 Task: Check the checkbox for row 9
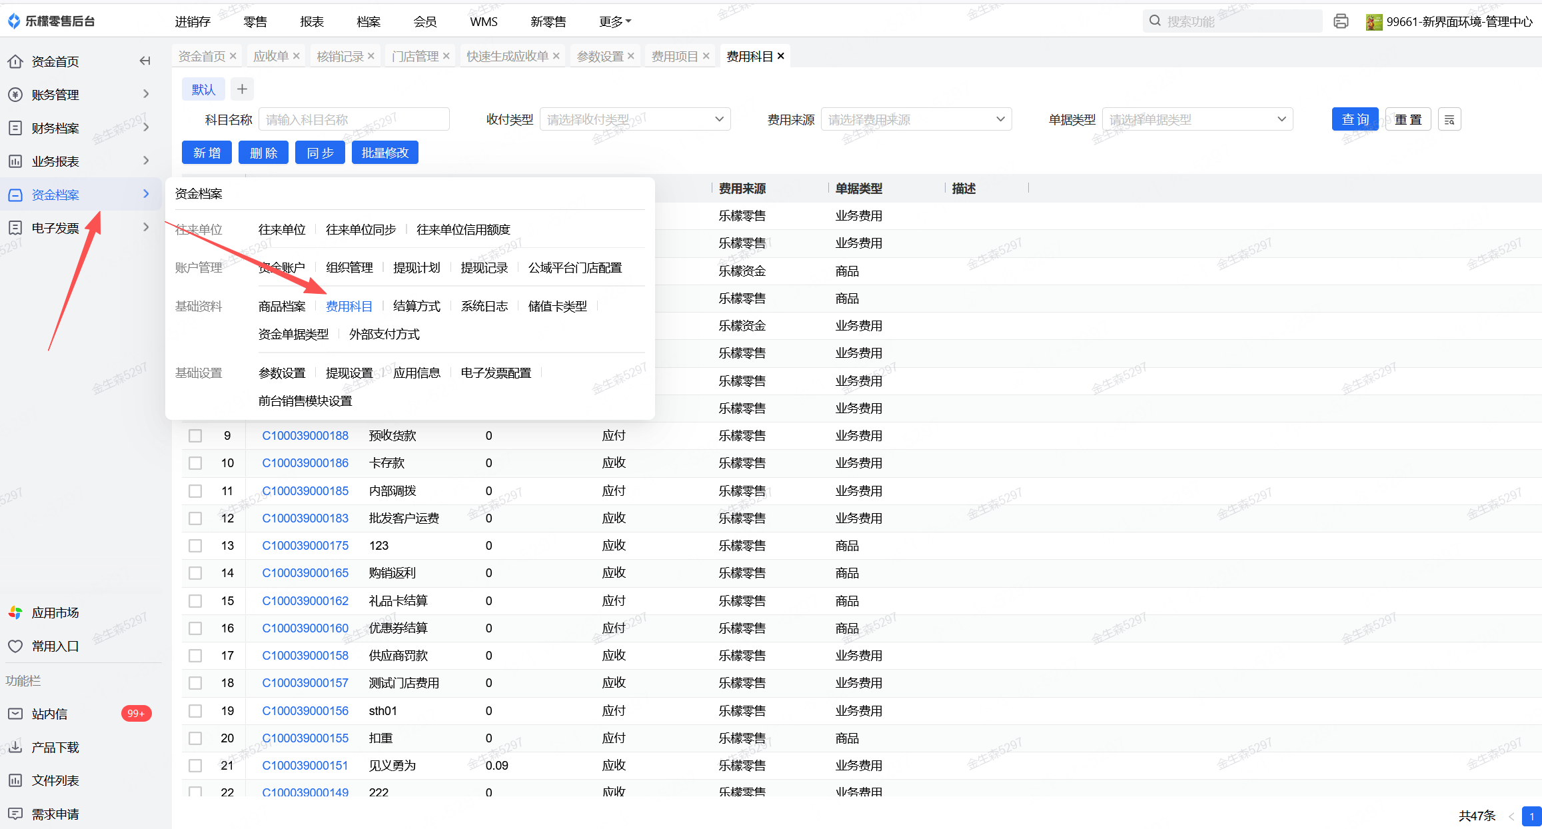click(195, 436)
